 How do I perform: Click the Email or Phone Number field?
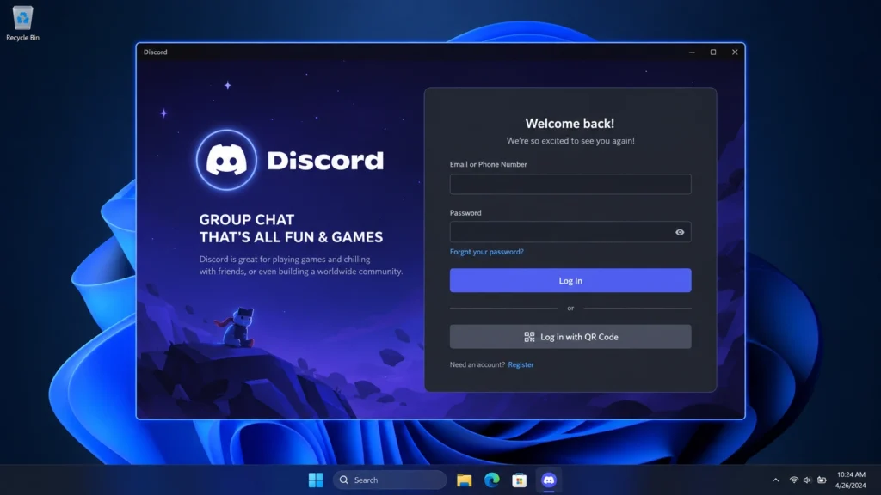tap(570, 184)
